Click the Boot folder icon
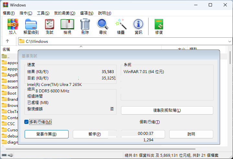The width and height of the screenshot is (233, 159). click(4, 93)
